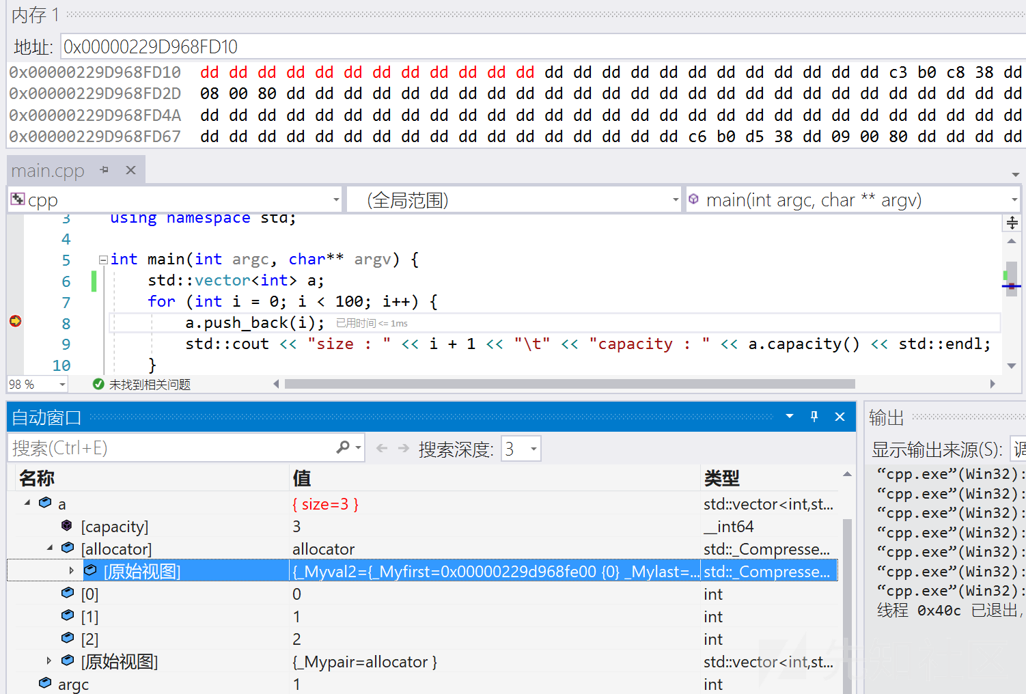Click the Output panel title 输出
Viewport: 1026px width, 694px height.
click(x=886, y=417)
